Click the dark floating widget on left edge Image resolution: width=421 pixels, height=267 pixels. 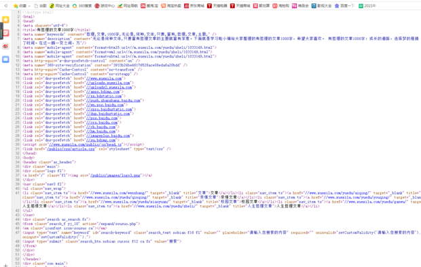[1, 31]
